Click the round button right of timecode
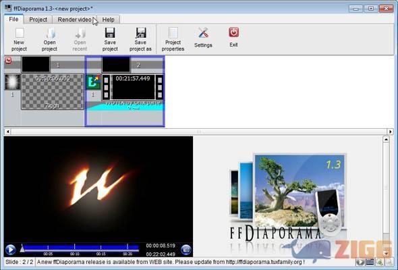This screenshot has width=398, height=270. pos(186,250)
